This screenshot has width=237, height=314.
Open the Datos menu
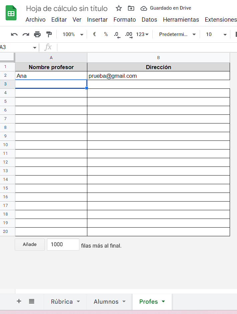pyautogui.click(x=149, y=20)
